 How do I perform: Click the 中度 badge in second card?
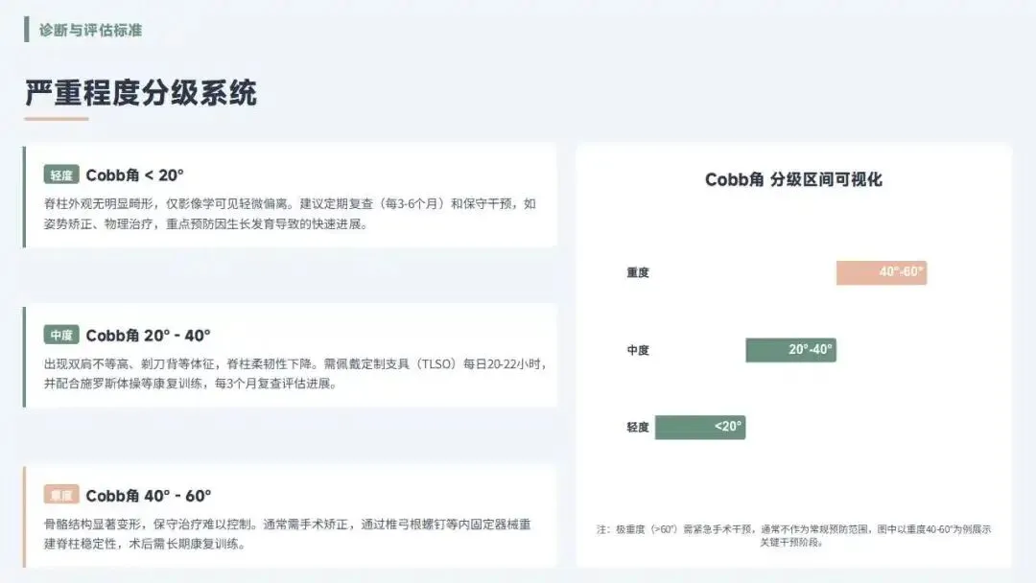(x=61, y=336)
